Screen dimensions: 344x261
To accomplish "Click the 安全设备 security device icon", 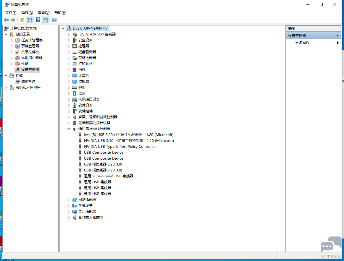I will pos(75,40).
